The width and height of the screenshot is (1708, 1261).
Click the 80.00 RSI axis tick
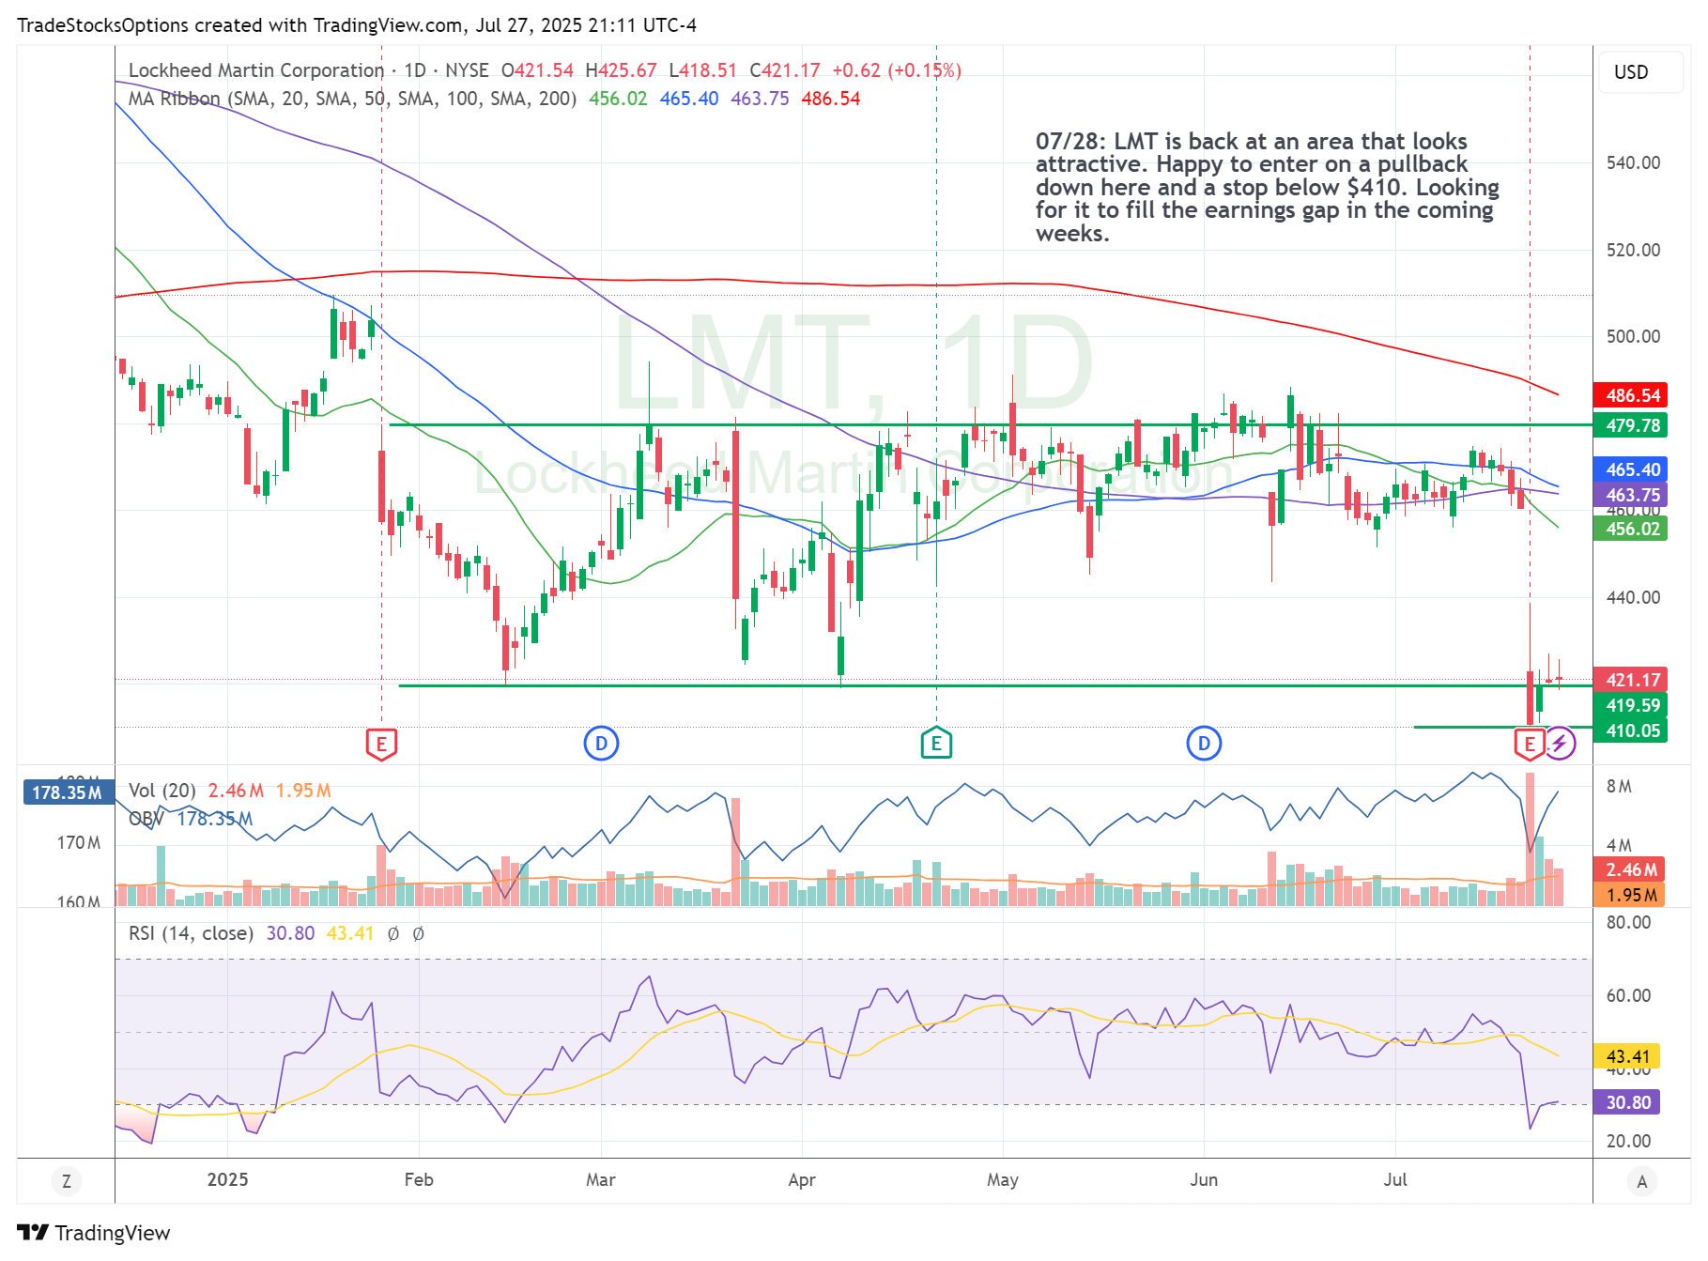(1628, 923)
